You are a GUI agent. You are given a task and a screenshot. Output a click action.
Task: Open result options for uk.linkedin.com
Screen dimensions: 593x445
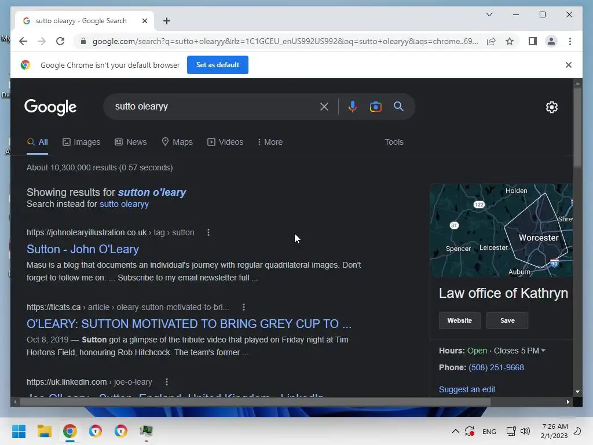166,382
